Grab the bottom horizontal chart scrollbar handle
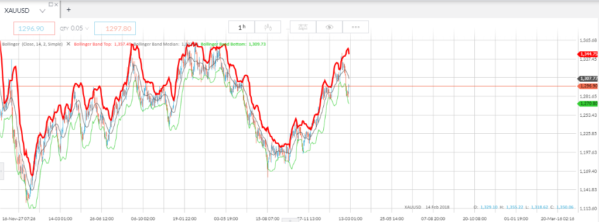Viewport: 599px width, 222px height. [290, 220]
